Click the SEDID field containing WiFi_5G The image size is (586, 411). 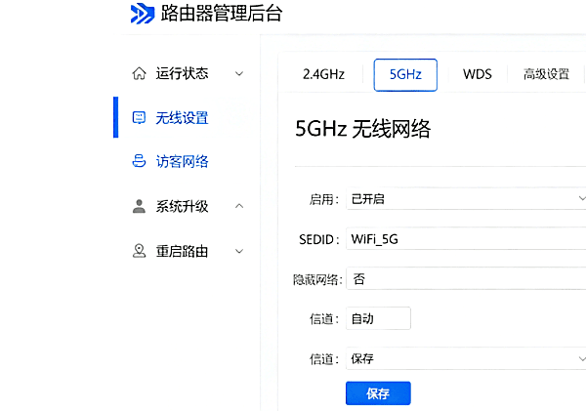(466, 239)
